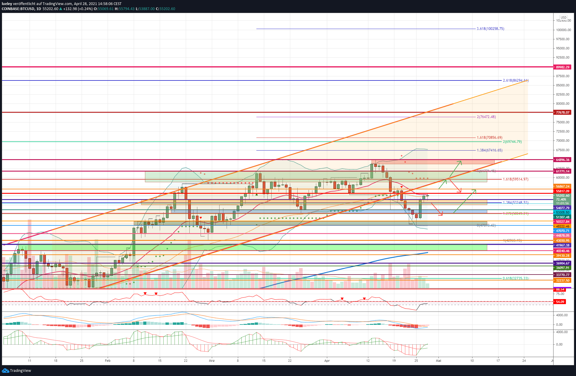Select the 53005.50 price tag
Viewport: 576px width, 376px height.
pos(562,212)
